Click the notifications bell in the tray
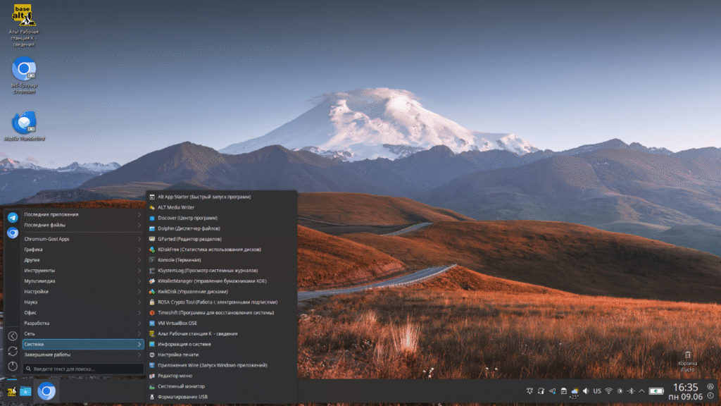721x406 pixels. (529, 391)
